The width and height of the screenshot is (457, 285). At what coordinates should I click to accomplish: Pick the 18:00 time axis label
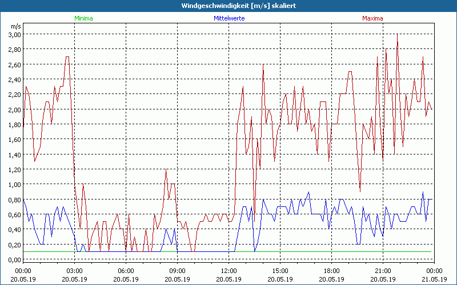click(331, 271)
